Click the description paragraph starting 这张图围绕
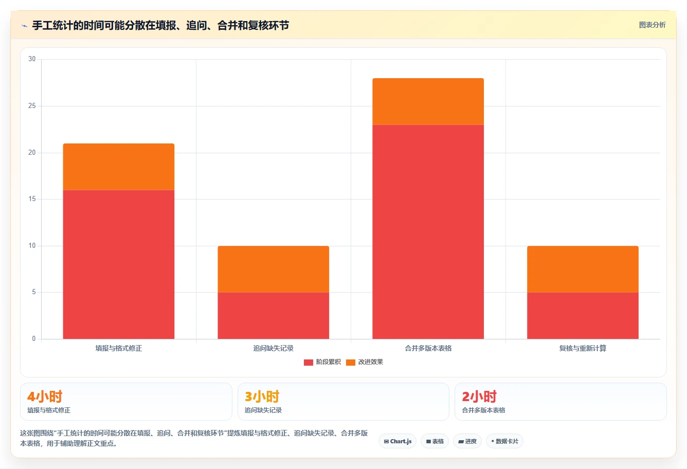 194,438
